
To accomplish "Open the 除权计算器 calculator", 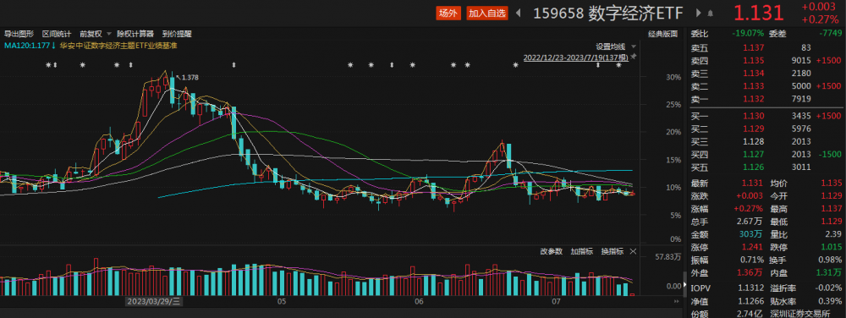I will [x=135, y=34].
